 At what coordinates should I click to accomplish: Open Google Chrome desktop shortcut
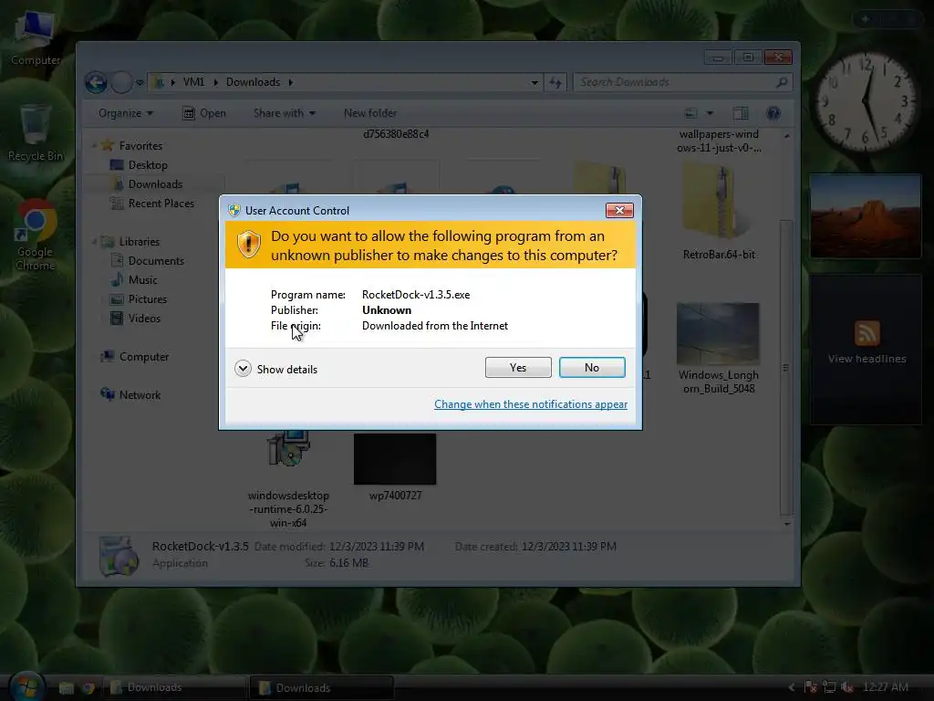point(35,236)
